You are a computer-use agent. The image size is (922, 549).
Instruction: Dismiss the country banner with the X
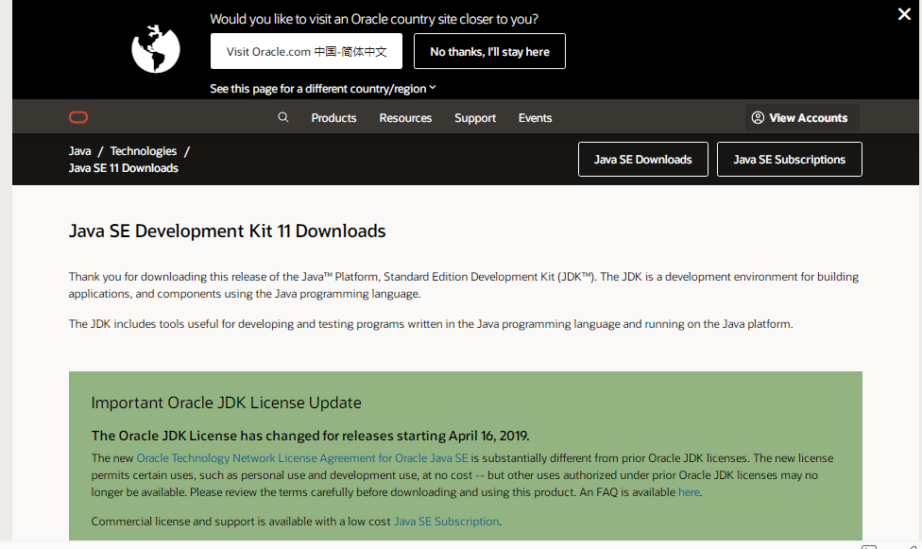pos(904,14)
